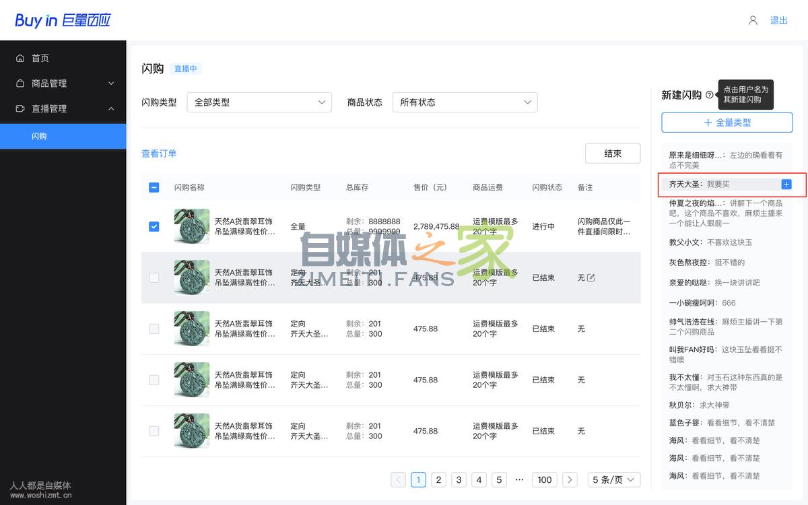Viewport: 808px width, 505px height.
Task: Click the 直播中 status tab near the 闪购 title
Action: tap(185, 69)
